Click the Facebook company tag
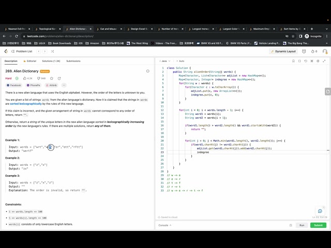The height and width of the screenshot is (248, 331). click(14, 85)
